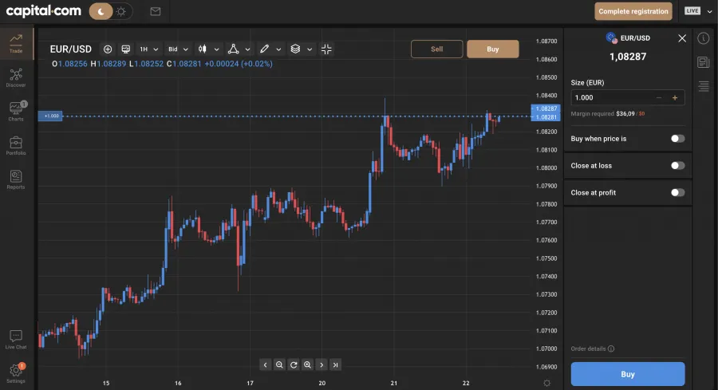Open Order details info icon

611,349
